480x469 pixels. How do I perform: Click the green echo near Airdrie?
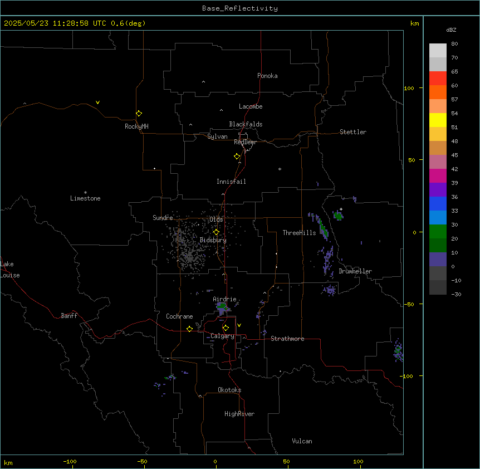point(222,306)
